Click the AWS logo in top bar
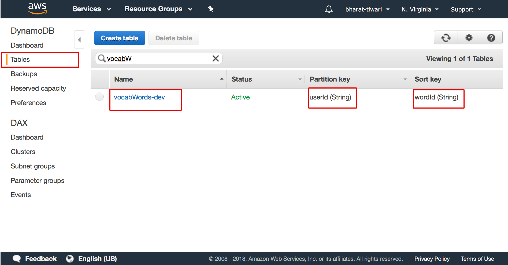 pyautogui.click(x=37, y=9)
